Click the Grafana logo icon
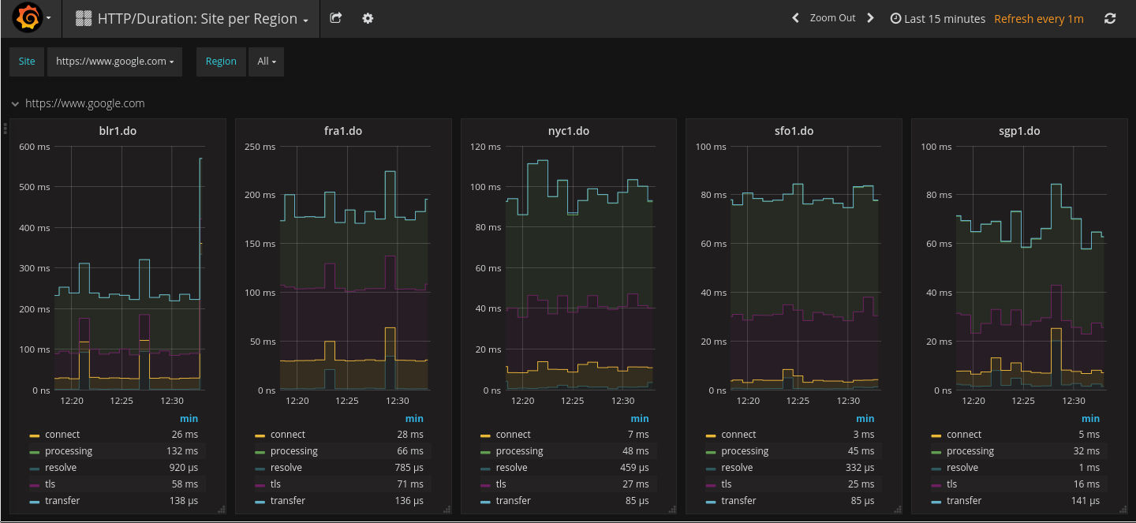The width and height of the screenshot is (1136, 523). 27,18
